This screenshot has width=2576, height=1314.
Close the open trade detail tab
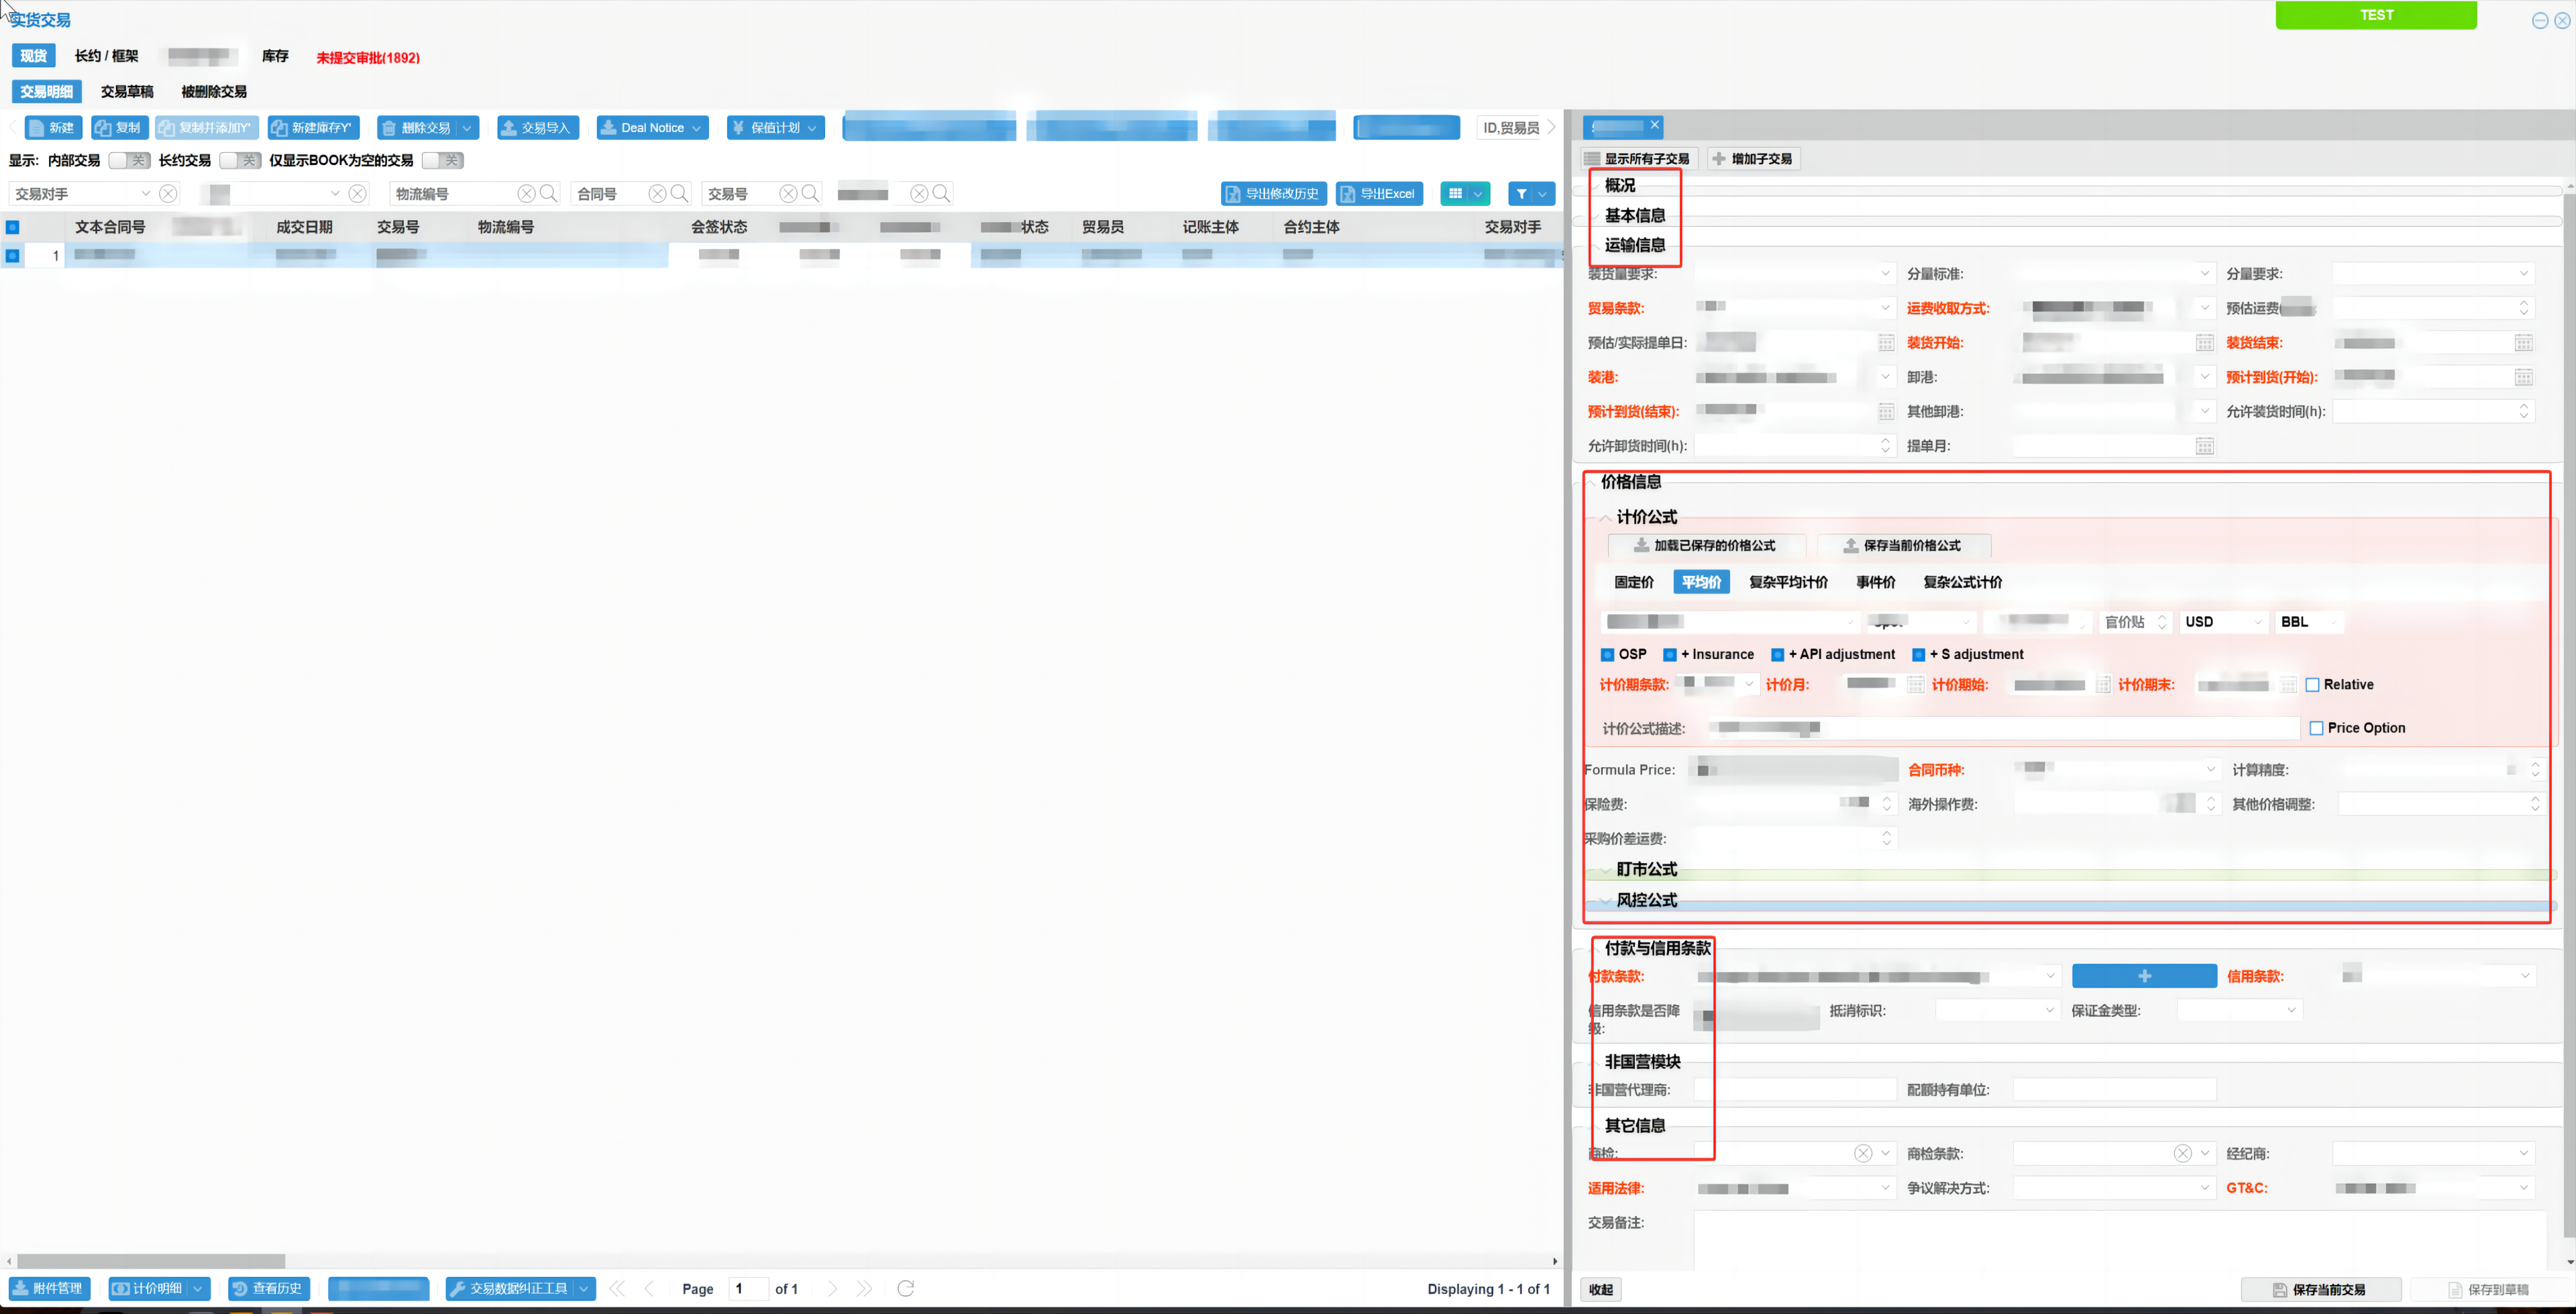coord(1655,125)
